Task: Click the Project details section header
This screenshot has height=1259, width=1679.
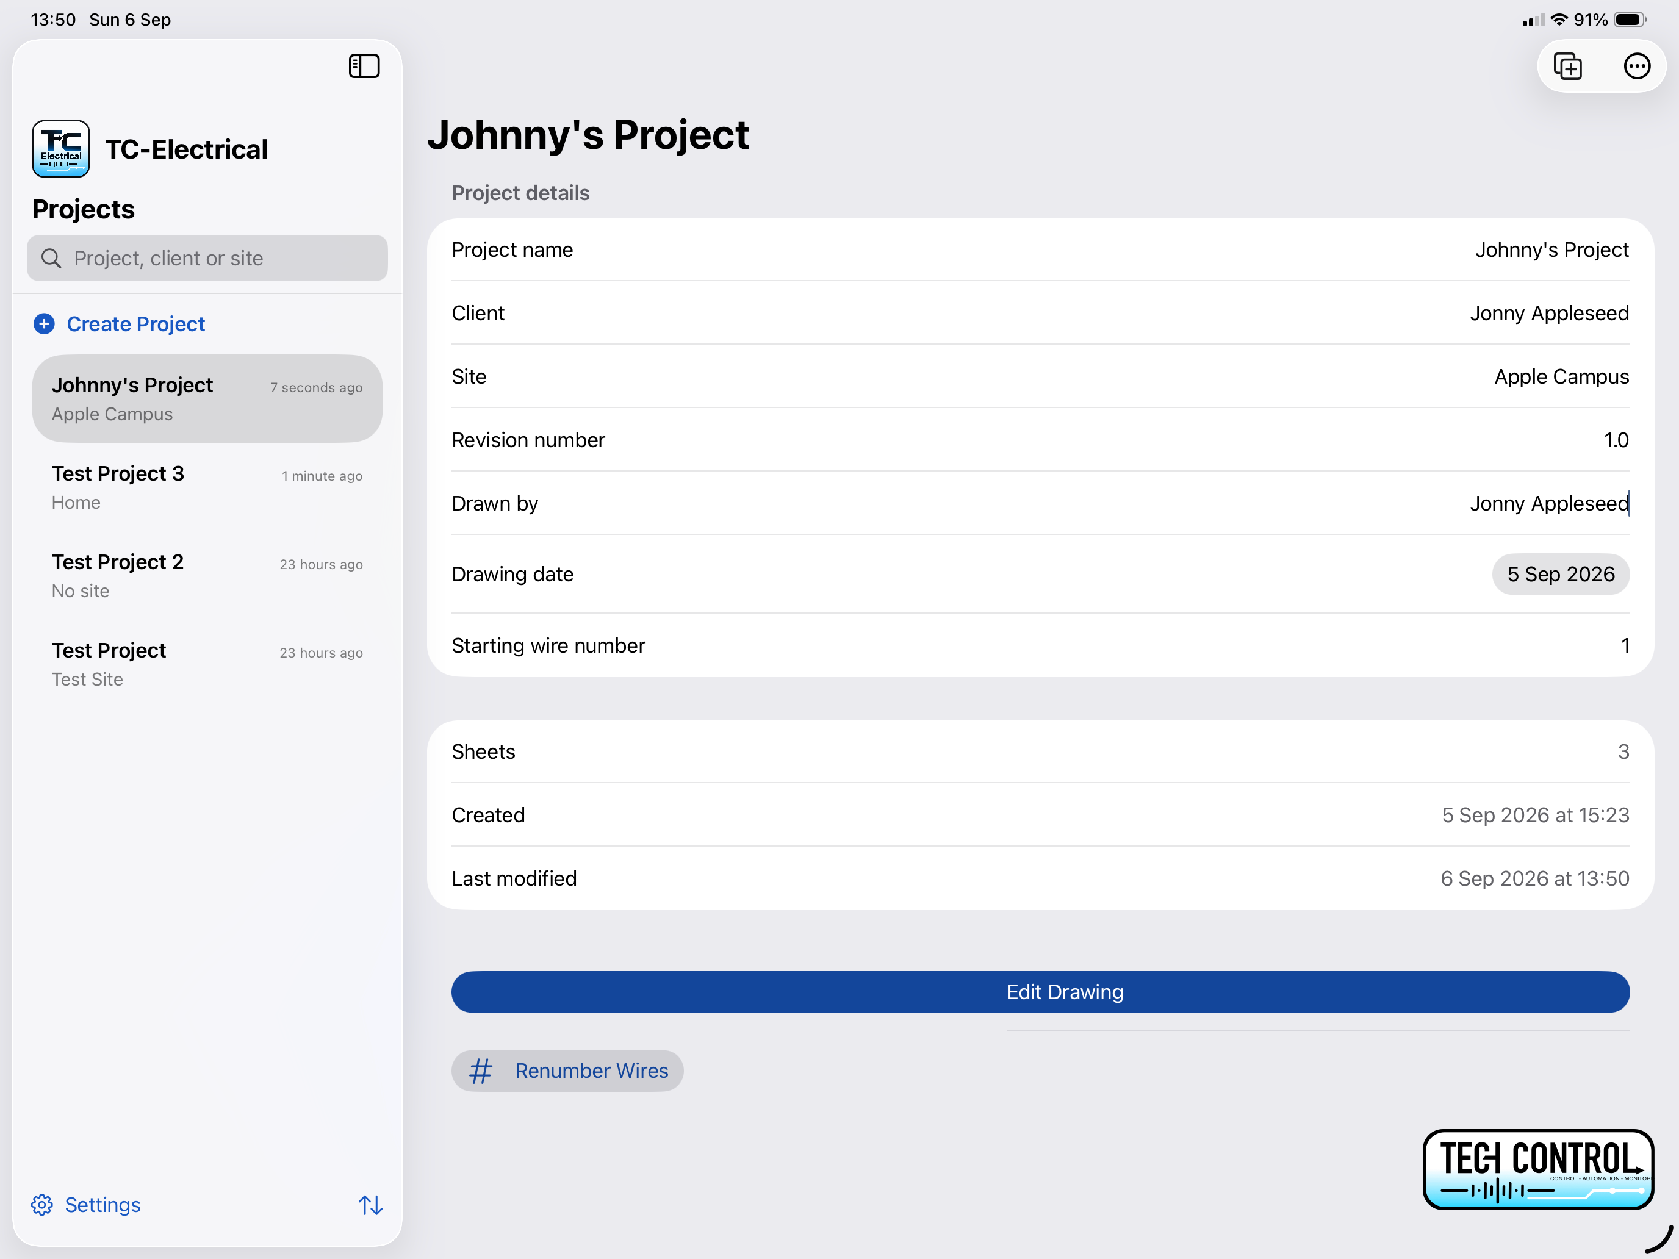Action: (520, 193)
